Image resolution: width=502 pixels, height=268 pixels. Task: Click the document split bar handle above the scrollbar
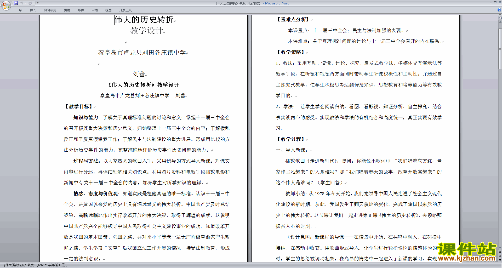[x=500, y=15]
